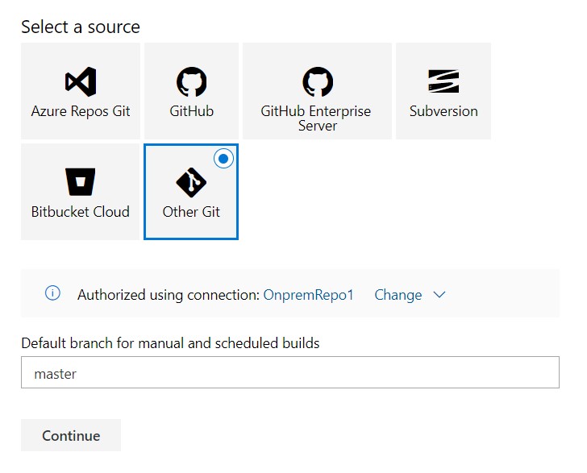The image size is (587, 473).
Task: Click the Other Git diamond icon
Action: click(191, 182)
